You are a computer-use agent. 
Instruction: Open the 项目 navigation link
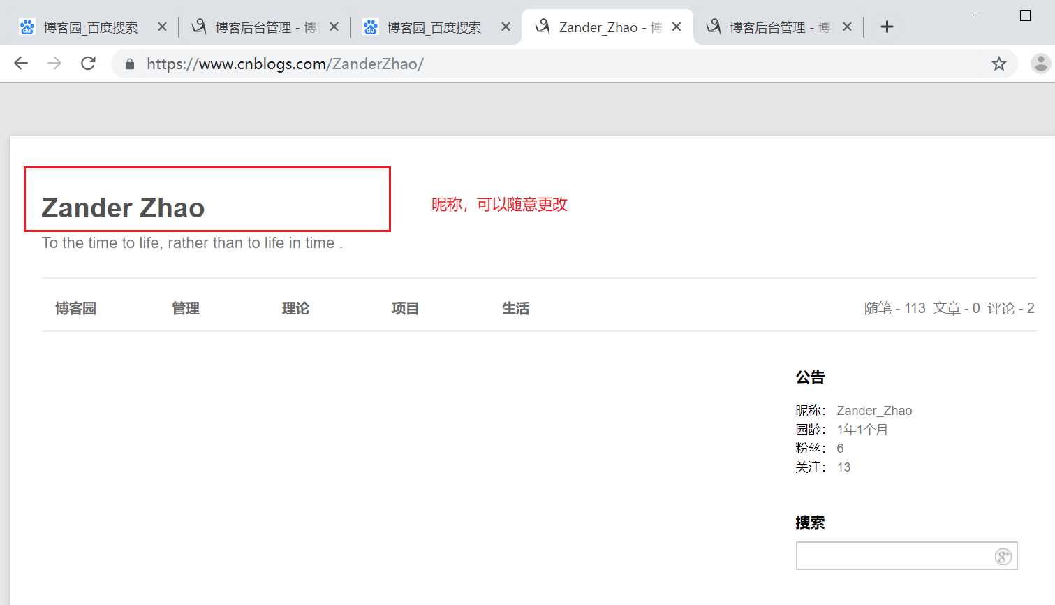(405, 308)
